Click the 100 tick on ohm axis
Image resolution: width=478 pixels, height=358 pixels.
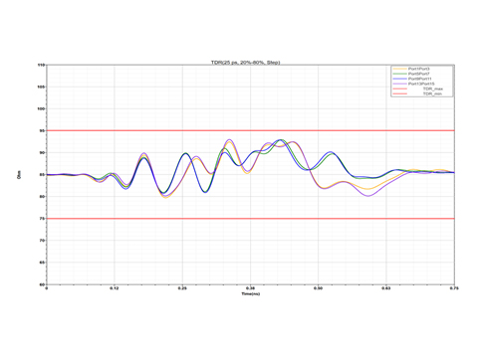click(x=41, y=108)
